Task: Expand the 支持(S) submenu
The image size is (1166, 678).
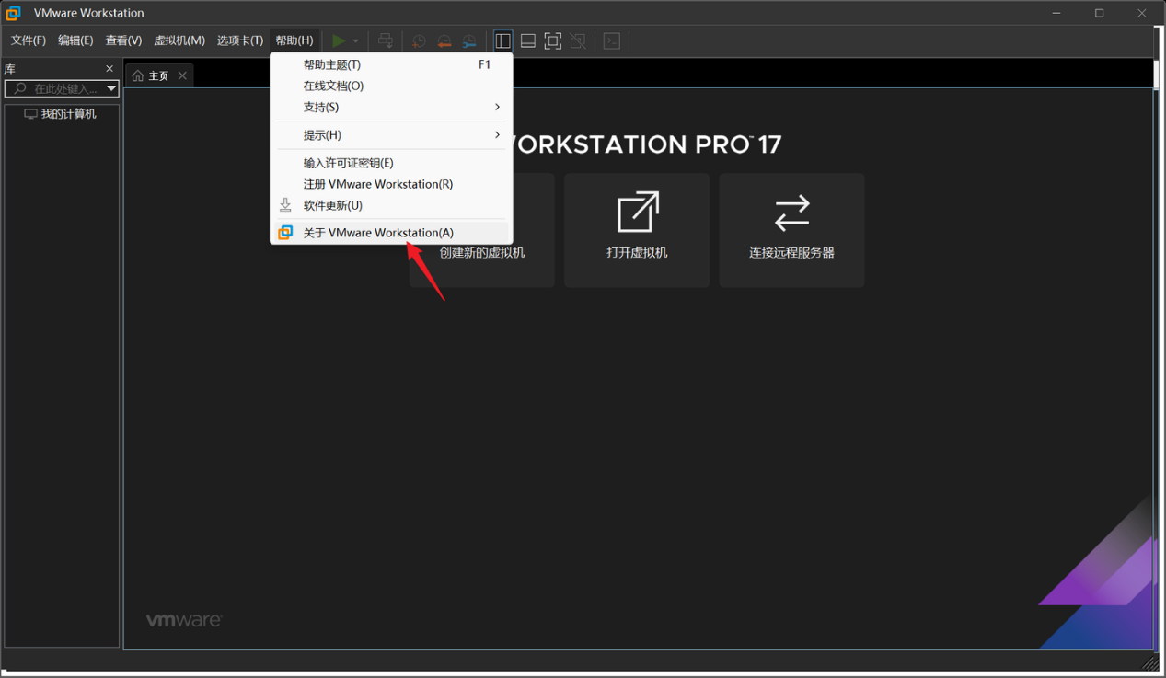Action: (391, 107)
